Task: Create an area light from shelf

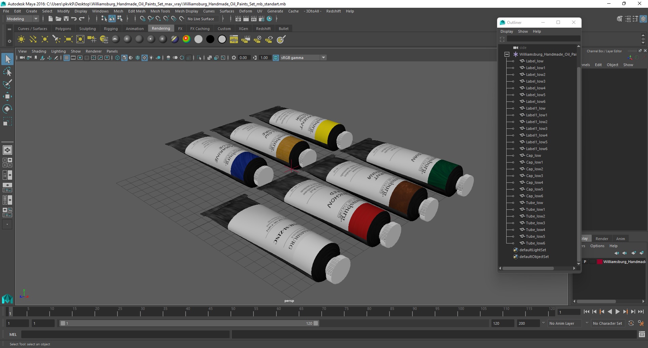Action: click(68, 39)
